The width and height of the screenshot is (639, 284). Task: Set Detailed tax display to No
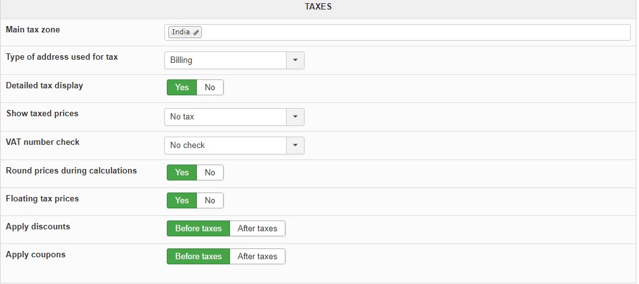pos(210,88)
